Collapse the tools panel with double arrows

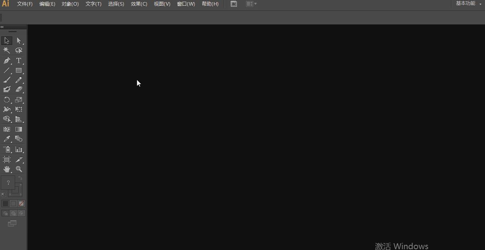point(2,27)
